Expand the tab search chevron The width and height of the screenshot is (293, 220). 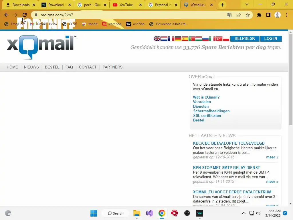point(247,4)
